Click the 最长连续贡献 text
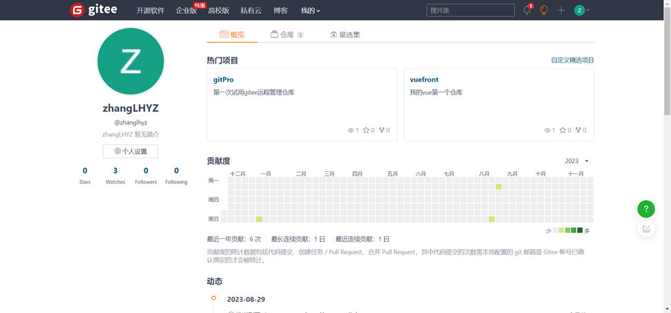Viewport: 671px width, 313px height. click(x=298, y=239)
